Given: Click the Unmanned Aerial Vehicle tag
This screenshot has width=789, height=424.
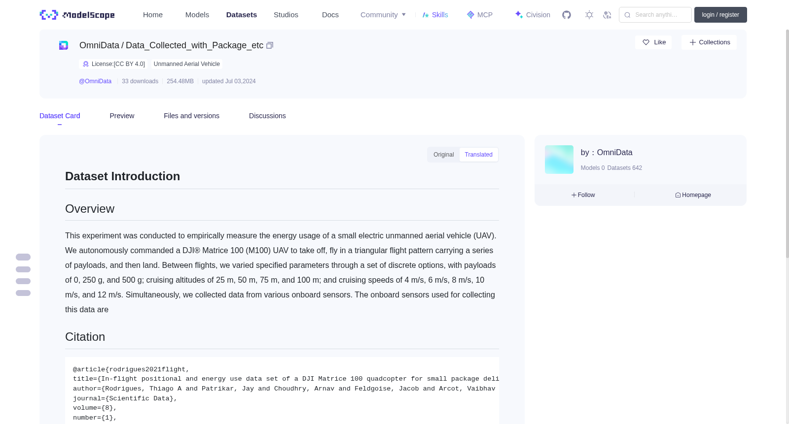Looking at the screenshot, I should coord(187,64).
